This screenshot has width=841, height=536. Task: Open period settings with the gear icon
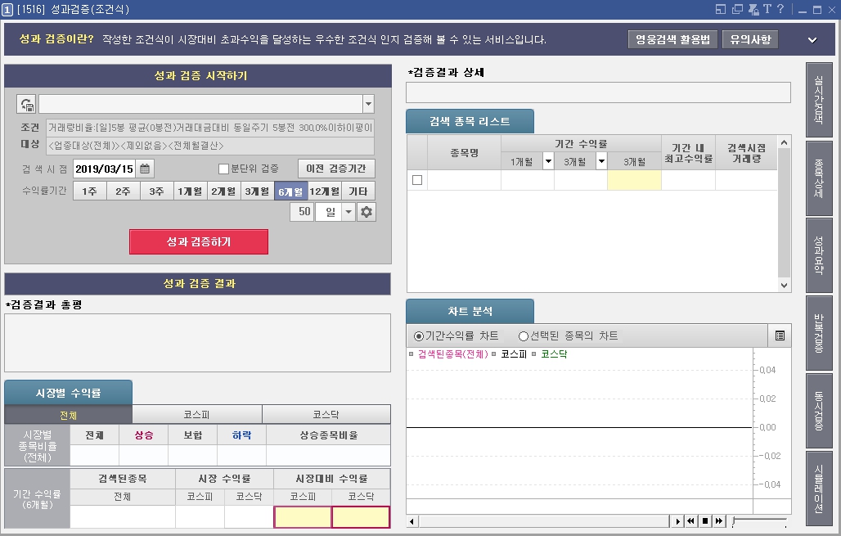[x=367, y=212]
